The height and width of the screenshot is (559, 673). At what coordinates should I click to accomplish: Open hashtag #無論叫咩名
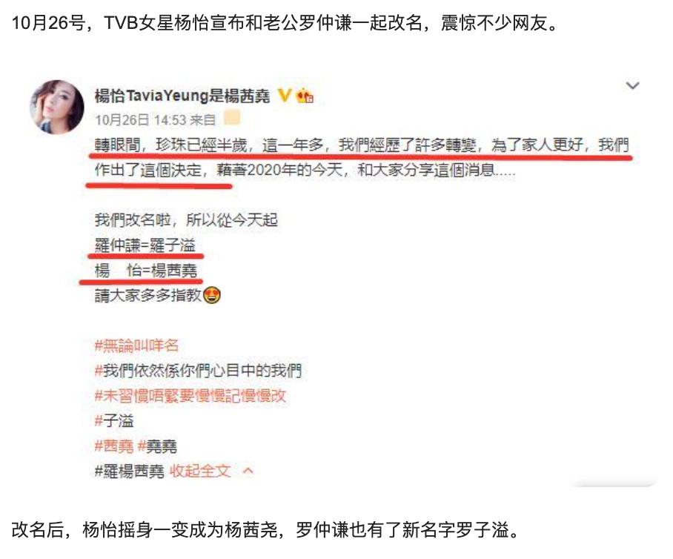pos(136,345)
